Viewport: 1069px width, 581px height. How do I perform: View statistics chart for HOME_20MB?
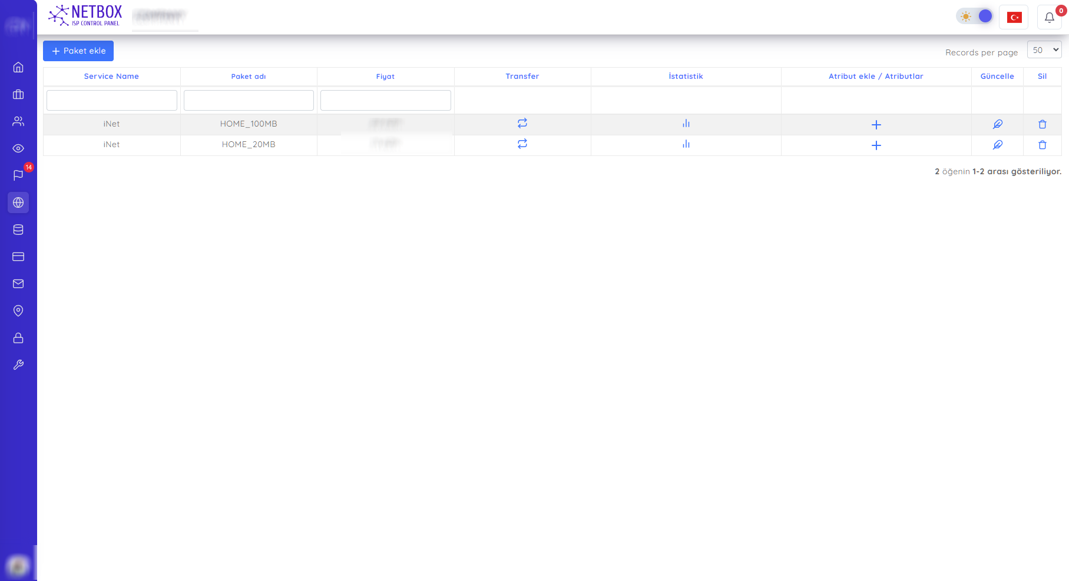tap(686, 144)
